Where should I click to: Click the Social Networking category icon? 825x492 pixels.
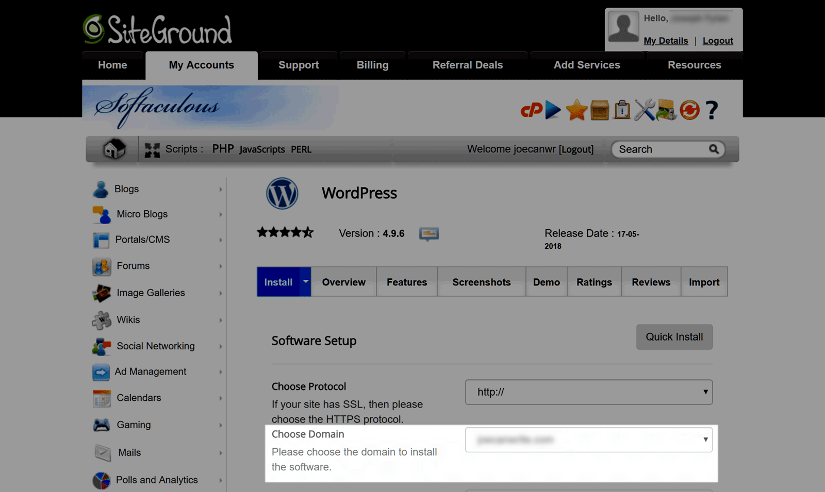click(x=102, y=347)
